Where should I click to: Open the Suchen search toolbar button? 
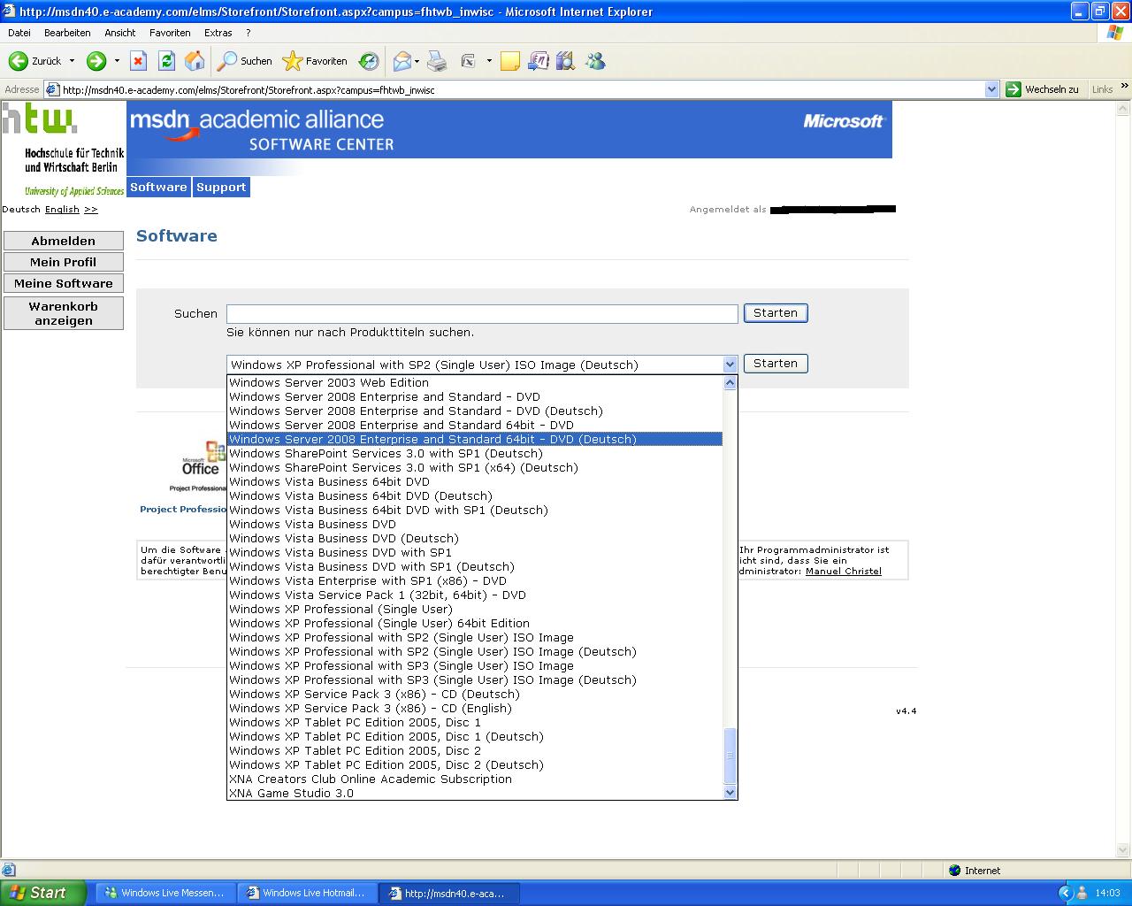(246, 61)
